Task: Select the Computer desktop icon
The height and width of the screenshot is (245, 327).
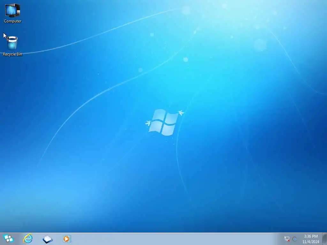Action: pyautogui.click(x=12, y=13)
